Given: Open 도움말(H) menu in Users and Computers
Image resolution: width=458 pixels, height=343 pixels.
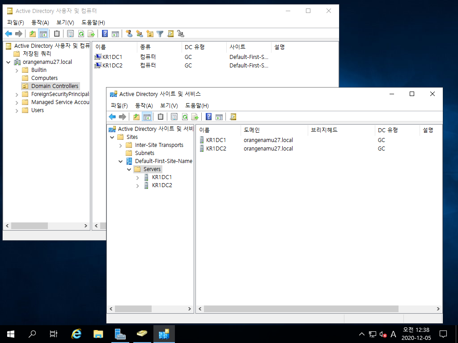Looking at the screenshot, I should [x=93, y=22].
